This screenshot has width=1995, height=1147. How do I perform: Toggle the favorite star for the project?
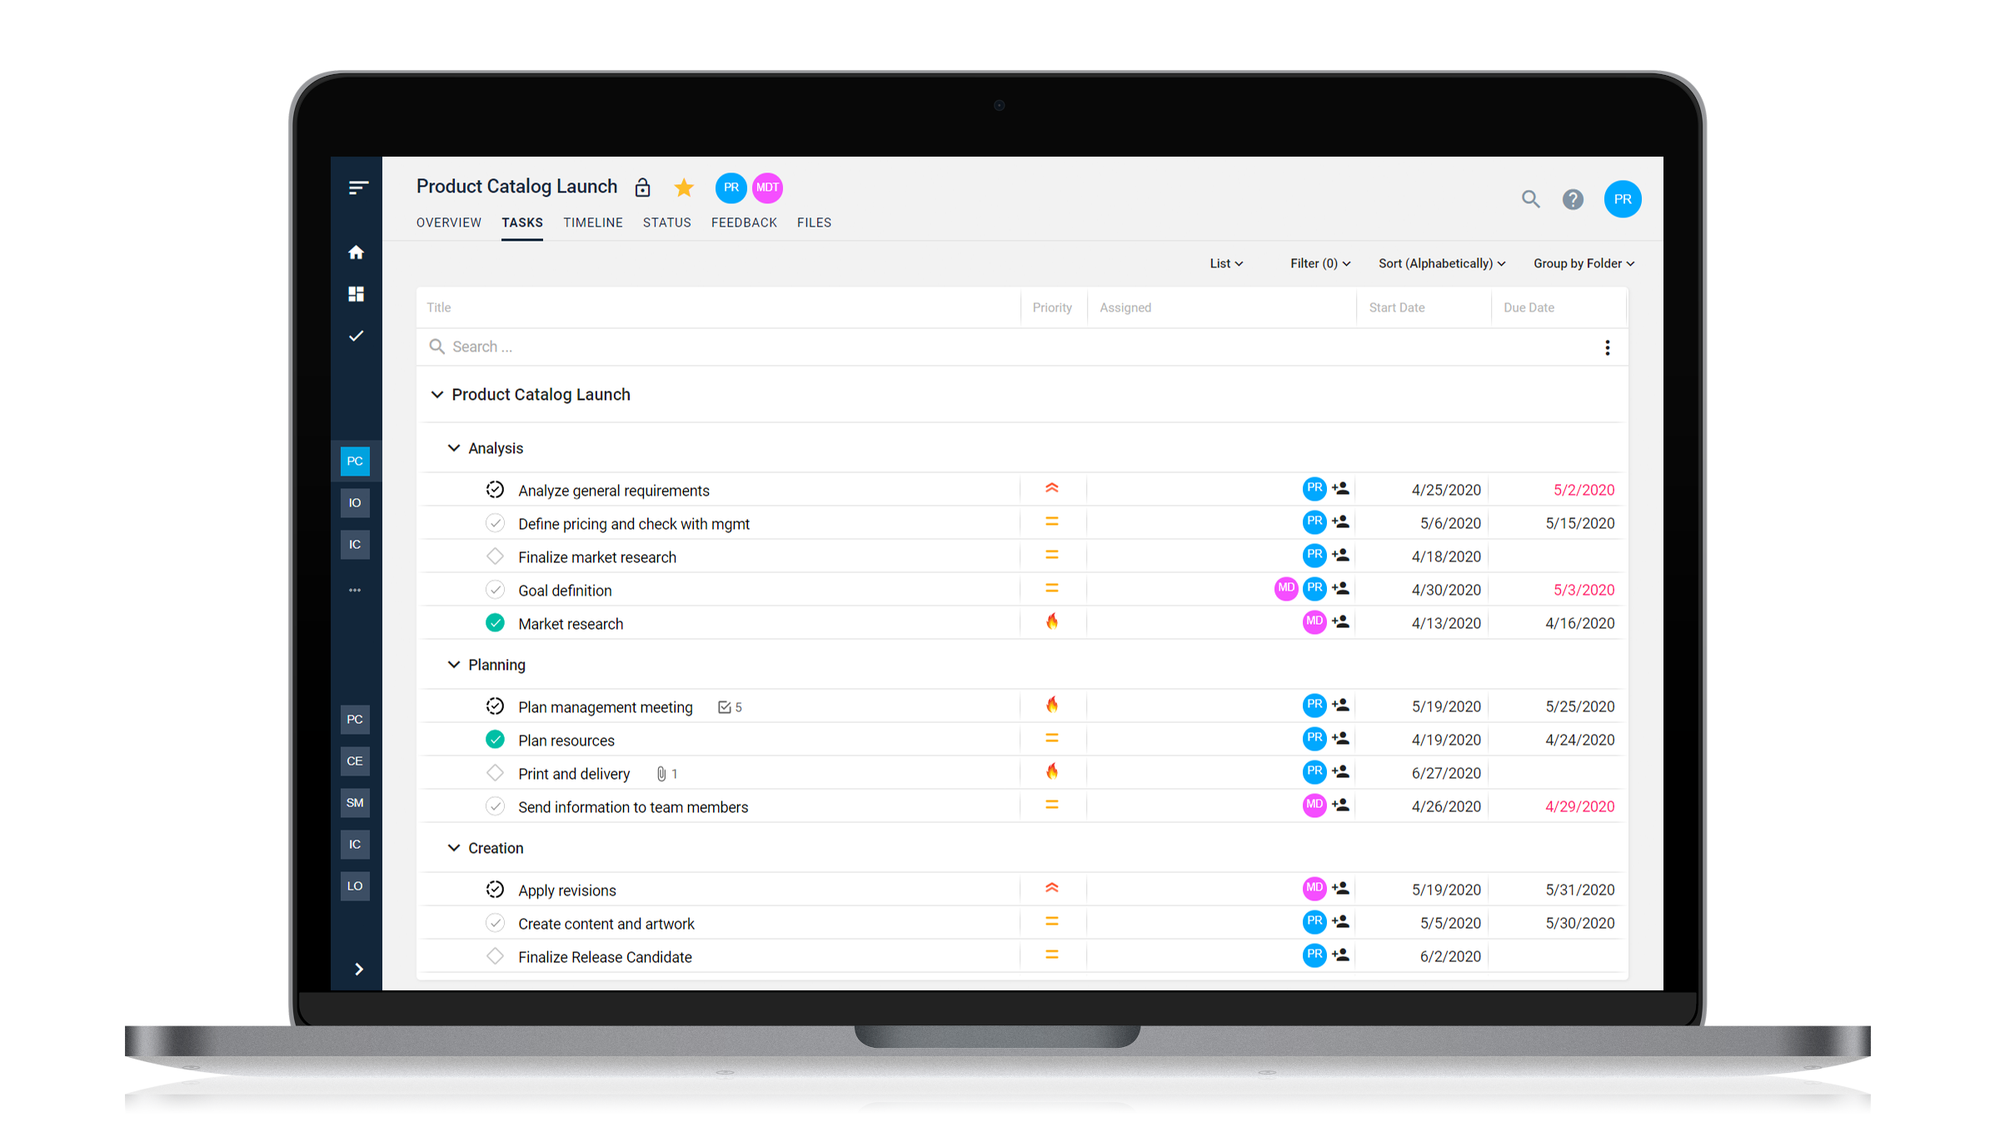click(684, 187)
